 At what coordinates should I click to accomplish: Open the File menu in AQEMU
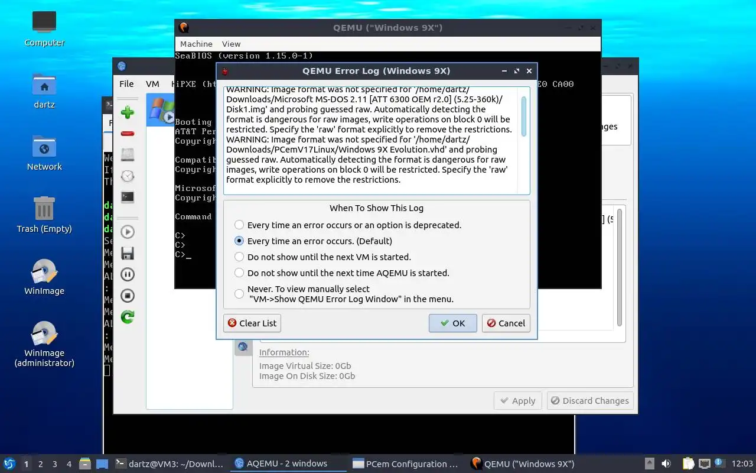pyautogui.click(x=126, y=84)
